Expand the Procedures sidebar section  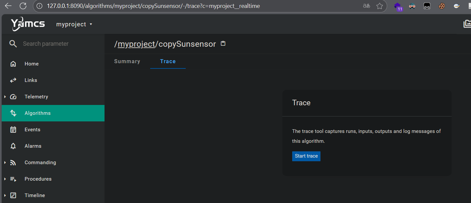(x=5, y=179)
